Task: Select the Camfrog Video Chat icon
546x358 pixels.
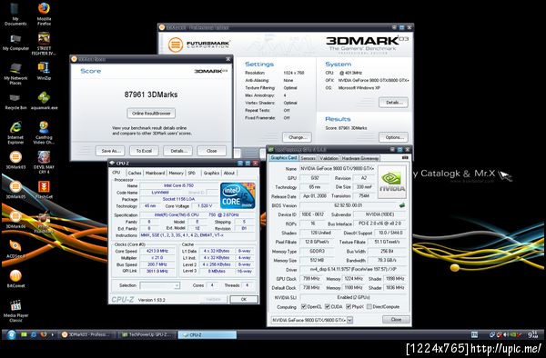Action: (x=44, y=133)
